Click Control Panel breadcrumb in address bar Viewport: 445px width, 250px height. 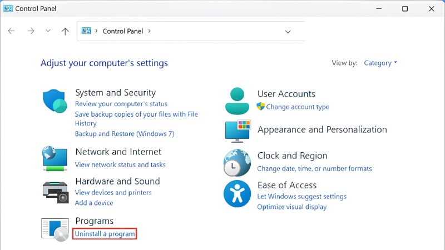click(x=123, y=31)
